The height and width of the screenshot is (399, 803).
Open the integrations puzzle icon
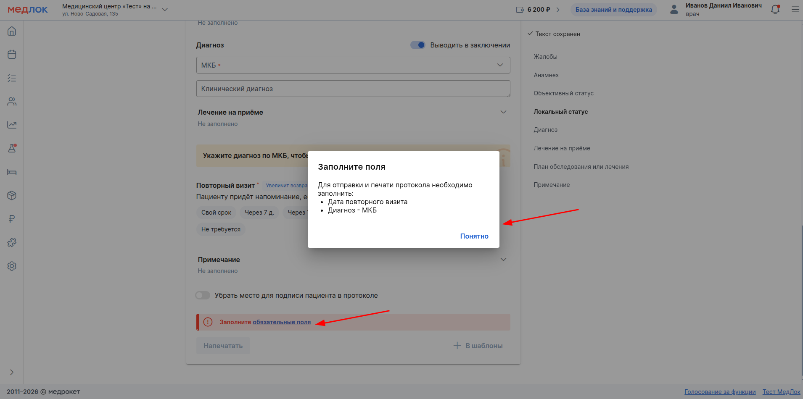pyautogui.click(x=12, y=242)
